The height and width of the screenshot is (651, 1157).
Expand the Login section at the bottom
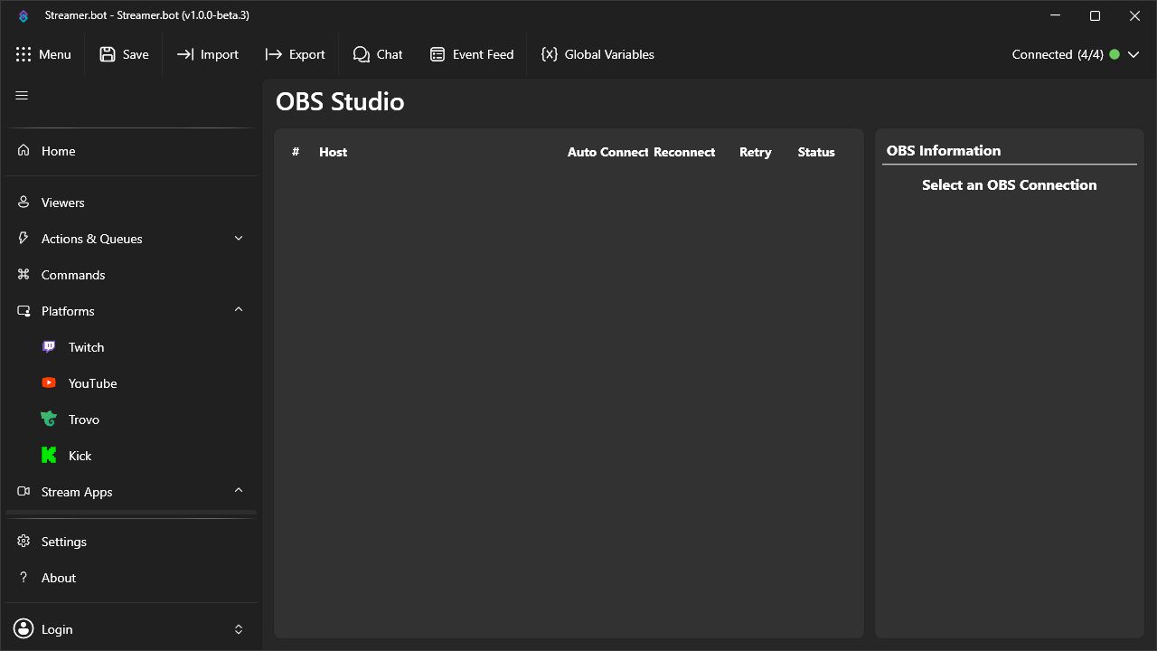click(x=238, y=628)
